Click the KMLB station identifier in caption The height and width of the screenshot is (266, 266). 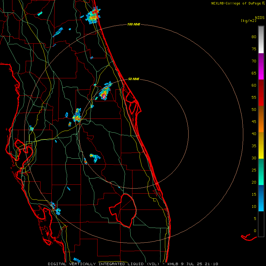pyautogui.click(x=173, y=264)
